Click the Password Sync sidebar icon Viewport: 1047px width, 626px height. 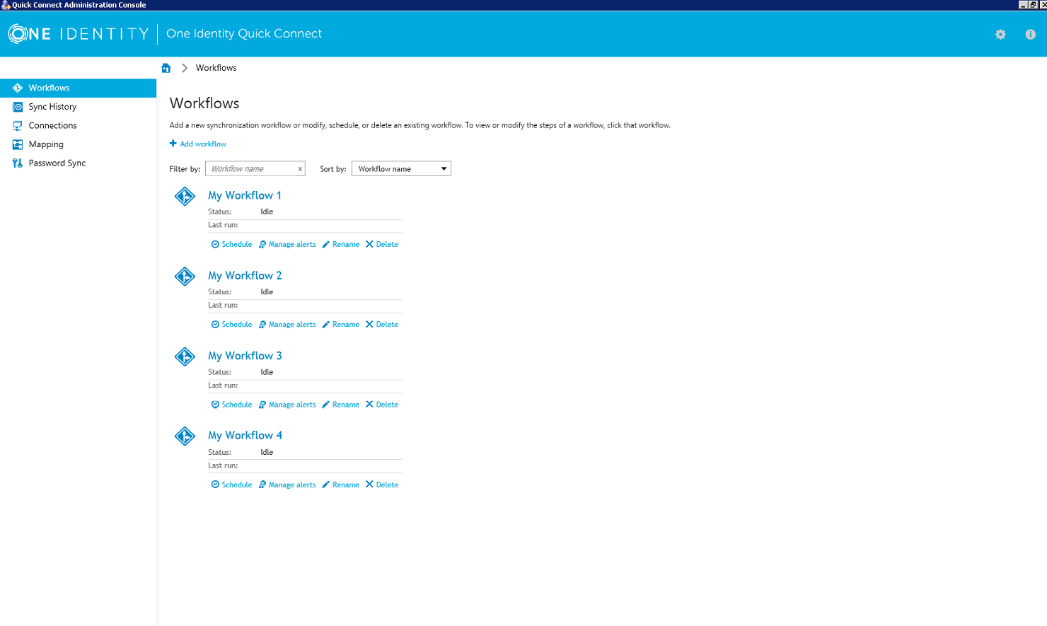click(18, 163)
